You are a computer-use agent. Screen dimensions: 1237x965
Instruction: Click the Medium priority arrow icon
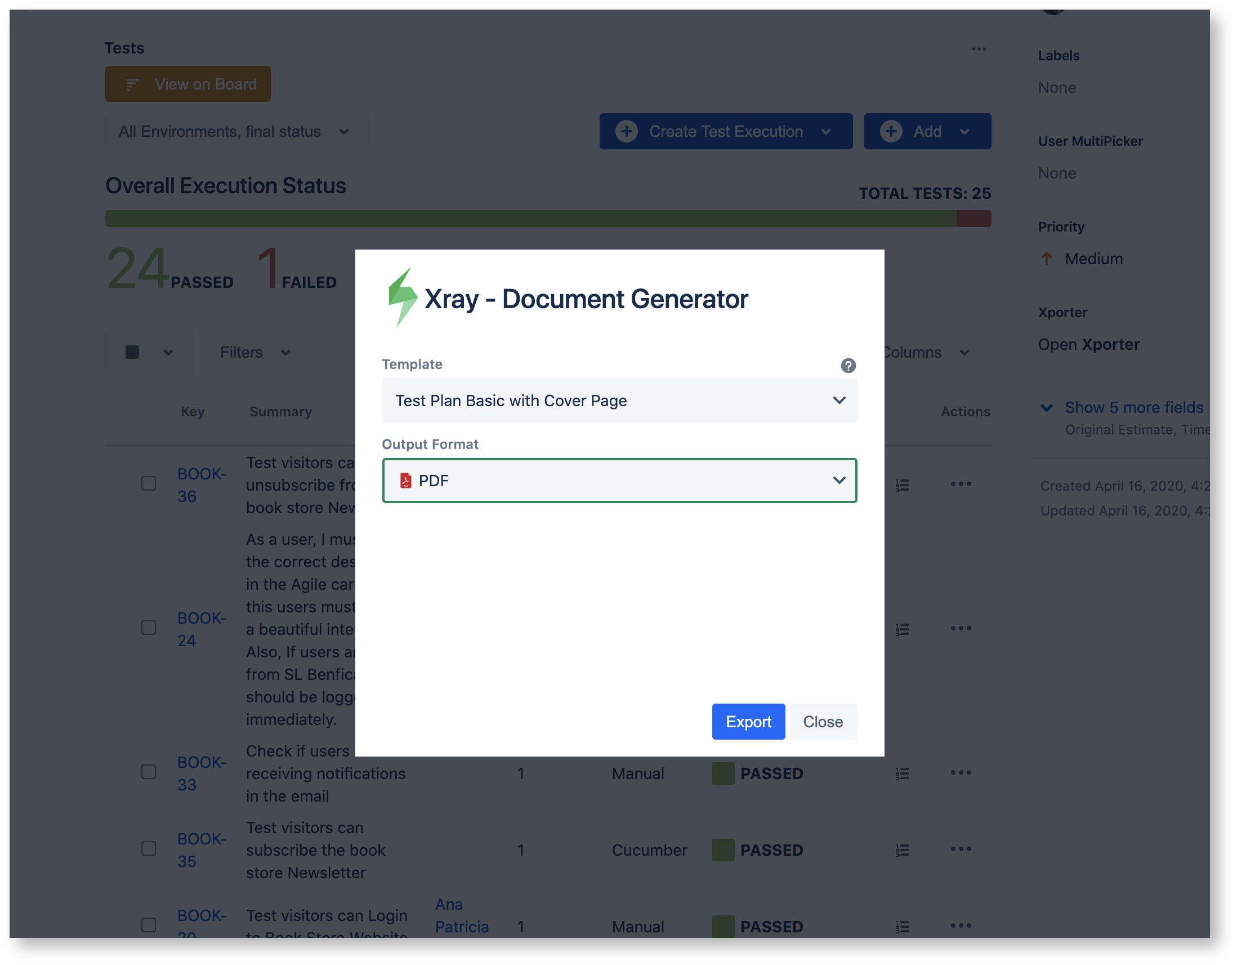click(1046, 259)
